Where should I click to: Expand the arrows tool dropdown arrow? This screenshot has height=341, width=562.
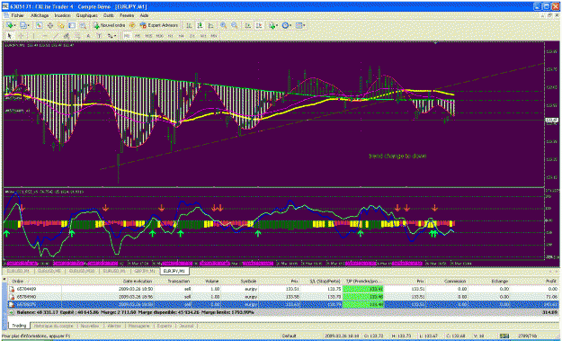click(115, 36)
